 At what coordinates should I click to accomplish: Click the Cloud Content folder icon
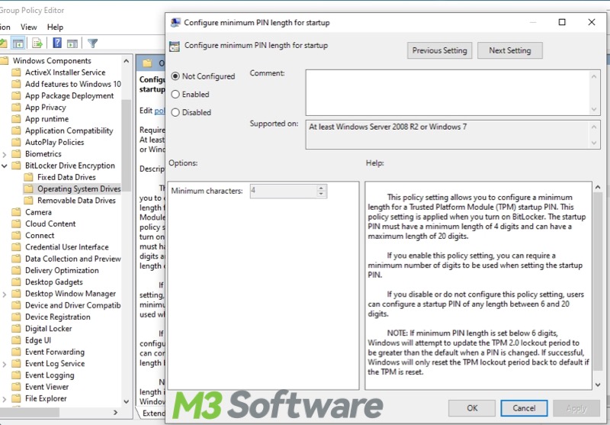click(x=16, y=224)
